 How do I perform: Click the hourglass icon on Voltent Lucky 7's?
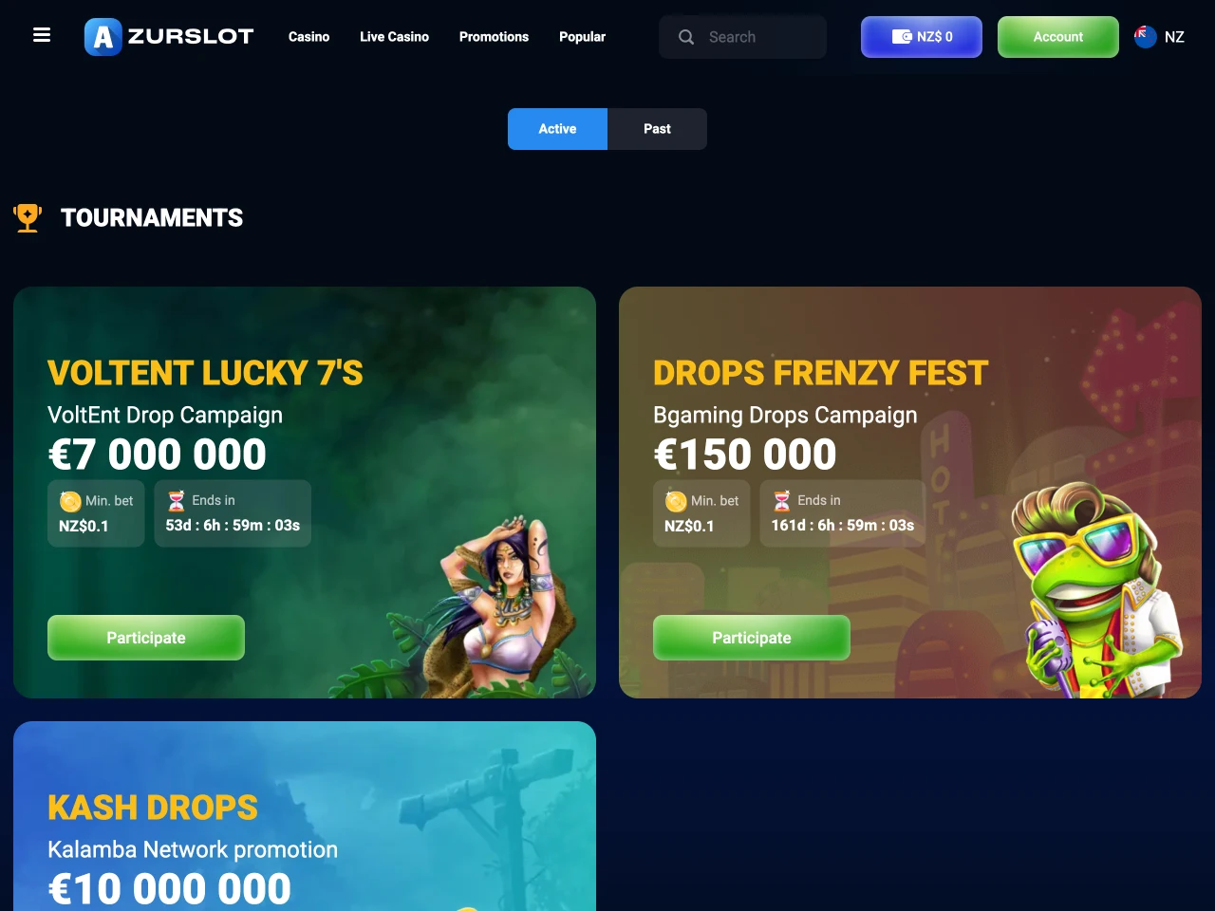point(177,501)
